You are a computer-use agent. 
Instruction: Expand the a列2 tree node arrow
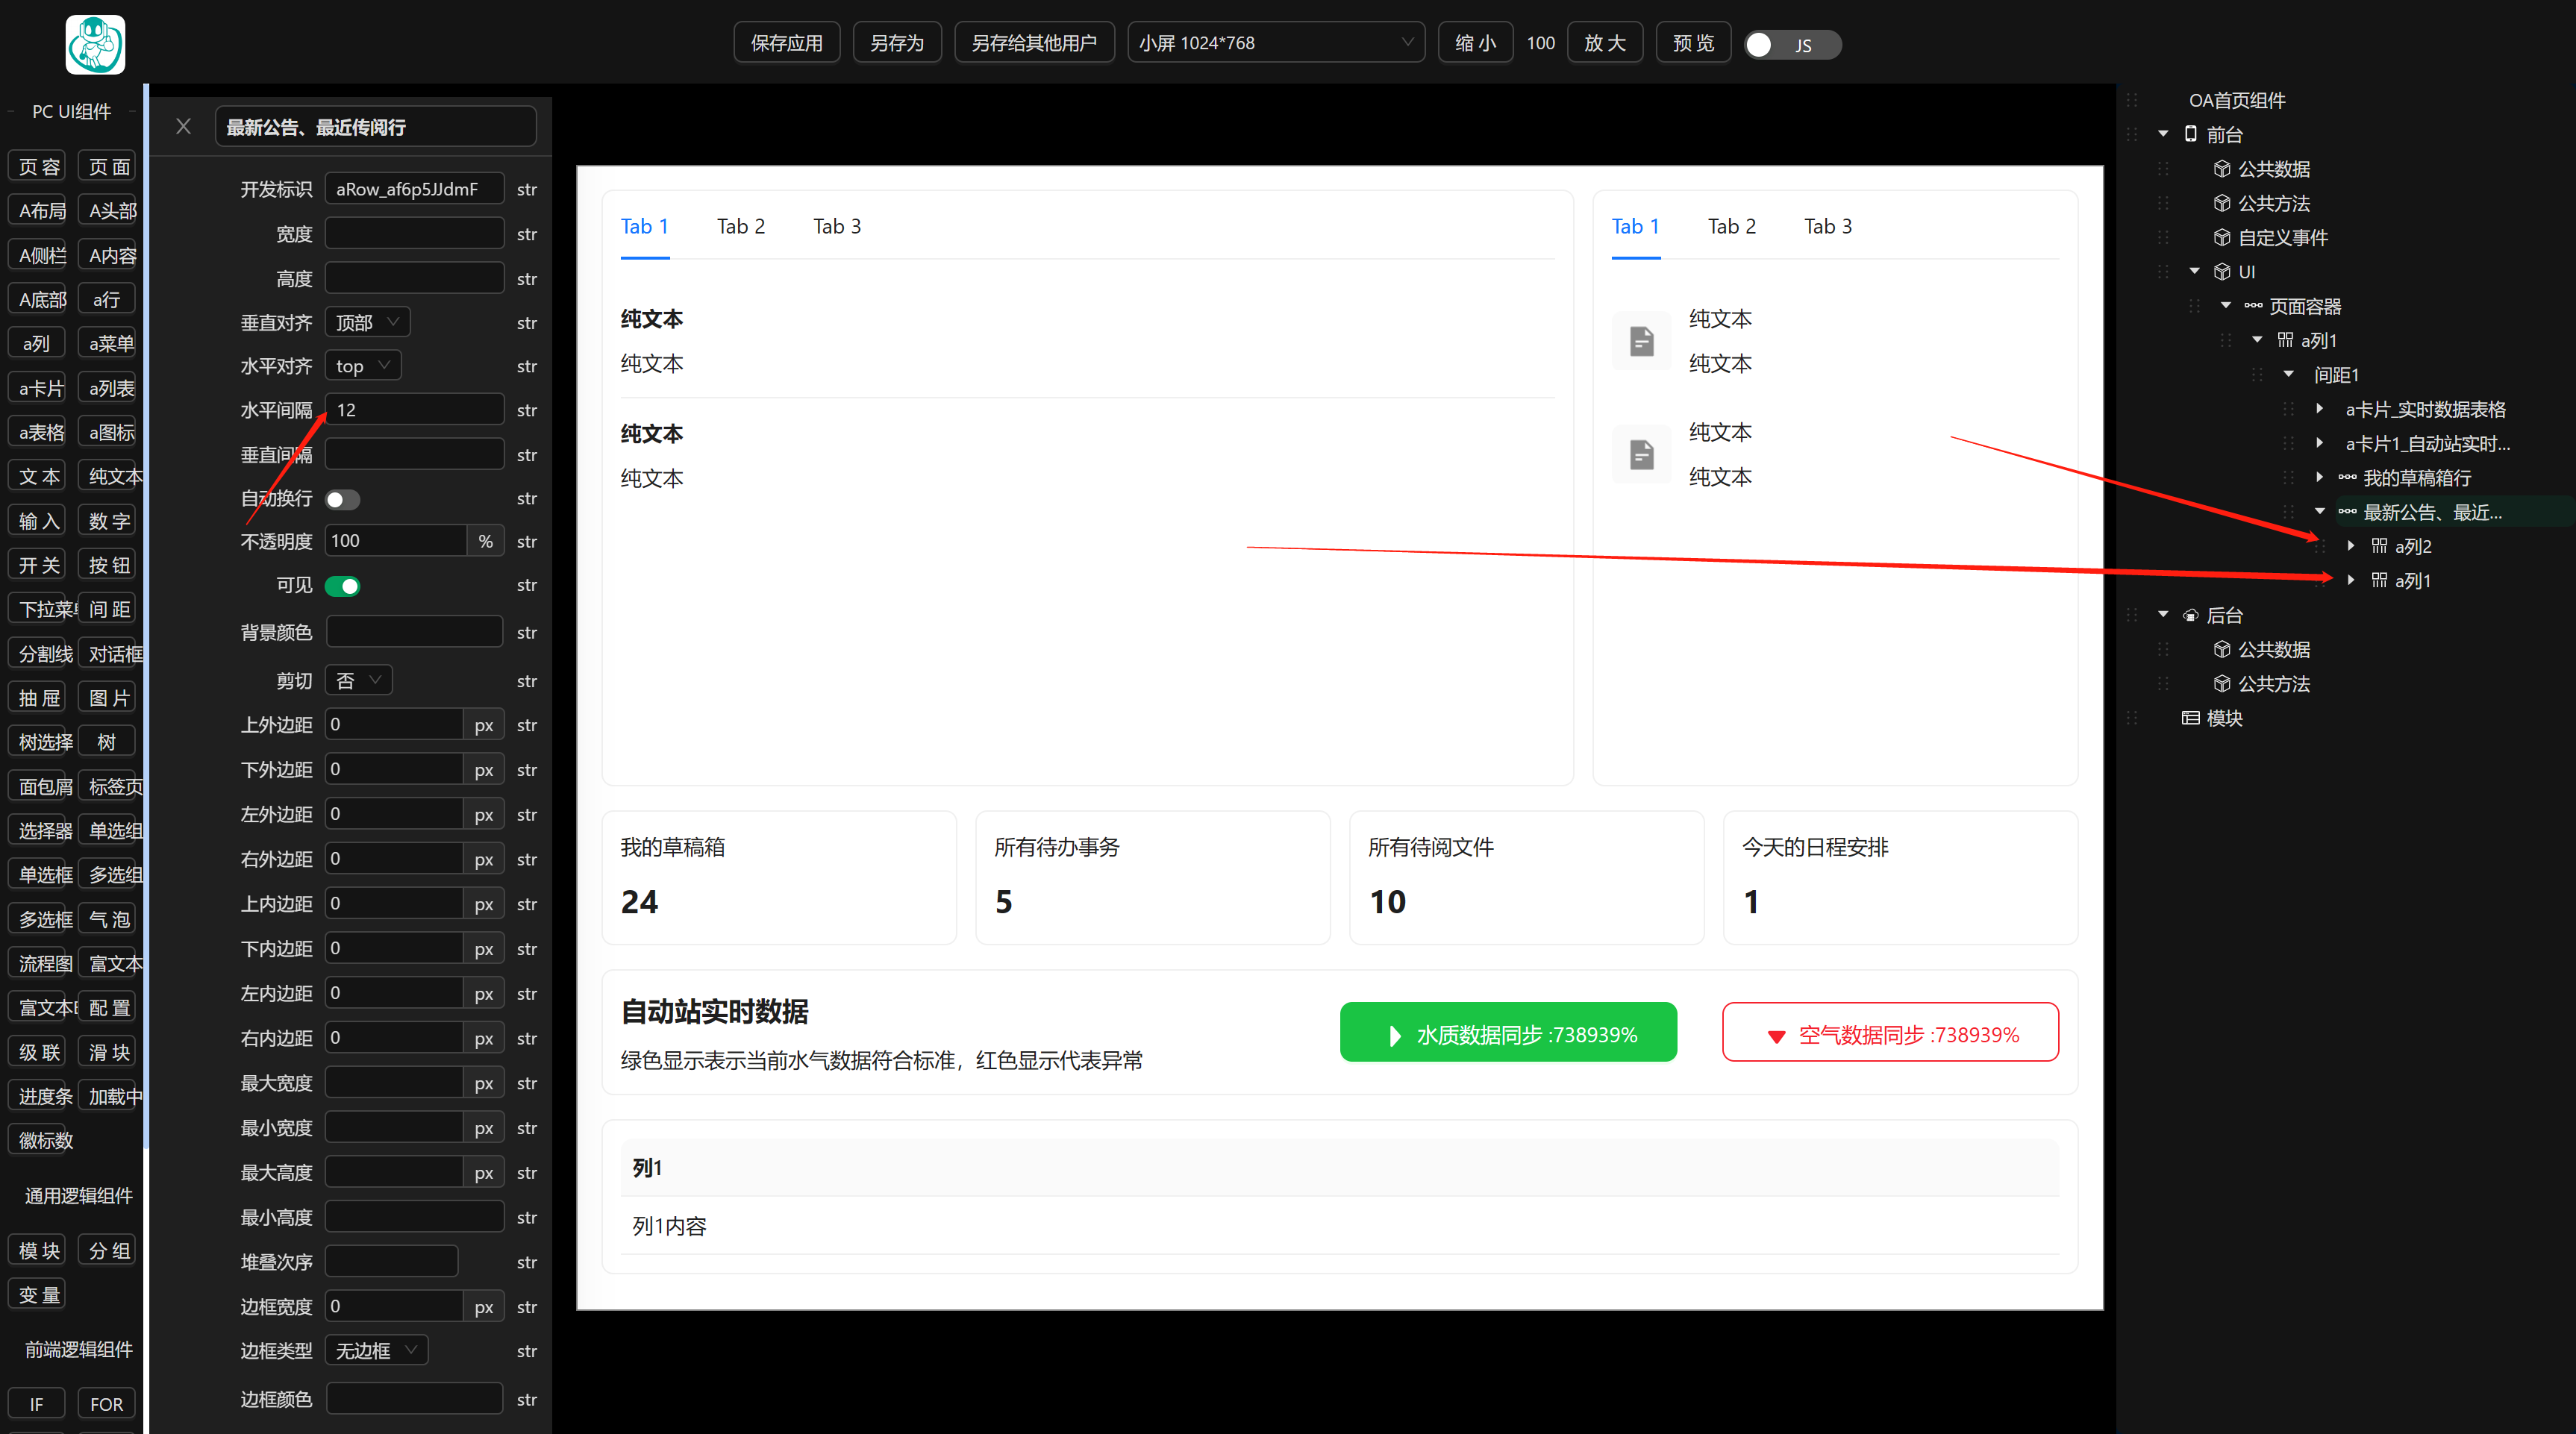[x=2350, y=545]
